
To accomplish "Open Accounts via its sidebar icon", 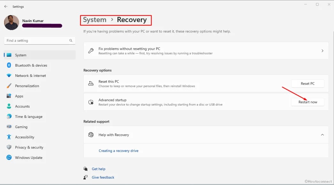I will pyautogui.click(x=9, y=106).
